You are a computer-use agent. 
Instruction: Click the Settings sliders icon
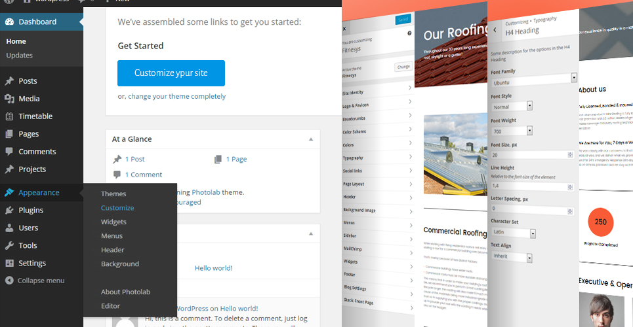(9, 264)
